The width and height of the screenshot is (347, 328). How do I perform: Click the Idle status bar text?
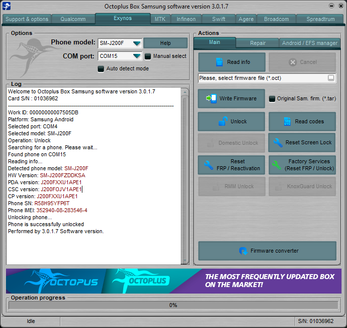tap(31, 321)
